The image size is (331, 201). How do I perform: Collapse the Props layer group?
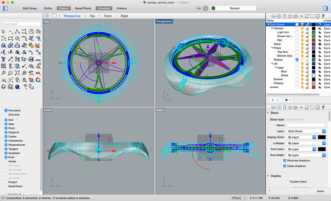(x=272, y=48)
